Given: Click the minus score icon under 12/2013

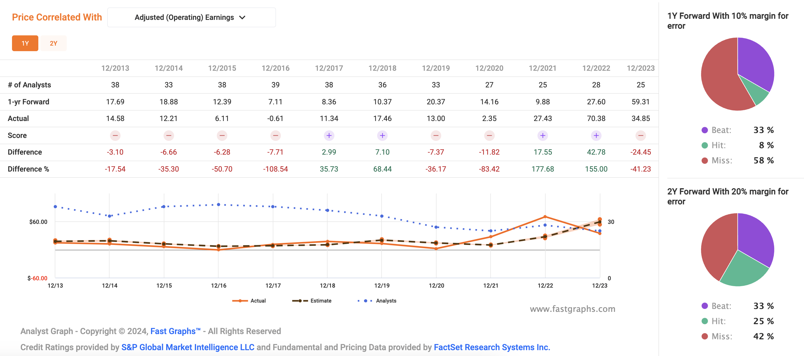Looking at the screenshot, I should point(116,135).
